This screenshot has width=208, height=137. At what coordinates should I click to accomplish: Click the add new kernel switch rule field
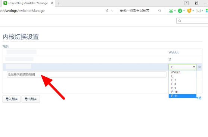[x=87, y=74]
